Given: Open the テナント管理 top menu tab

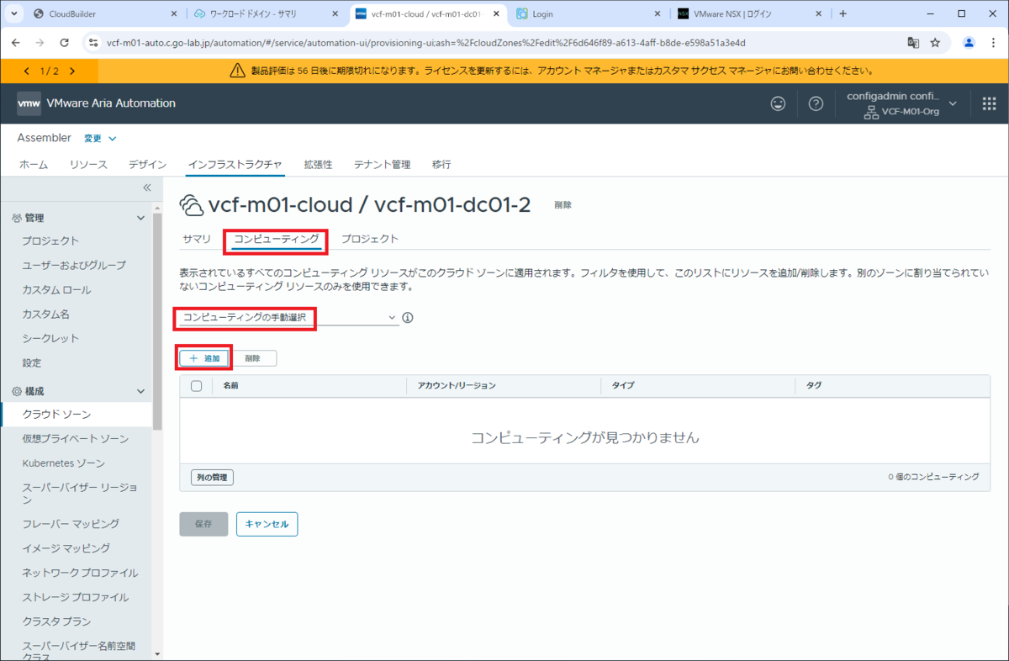Looking at the screenshot, I should (x=382, y=165).
